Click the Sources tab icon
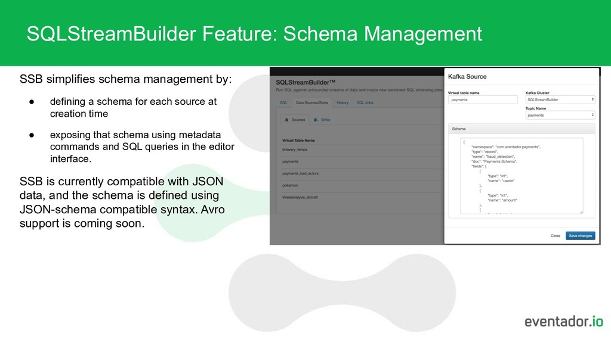Screen dimensions: 611x343 (286, 120)
